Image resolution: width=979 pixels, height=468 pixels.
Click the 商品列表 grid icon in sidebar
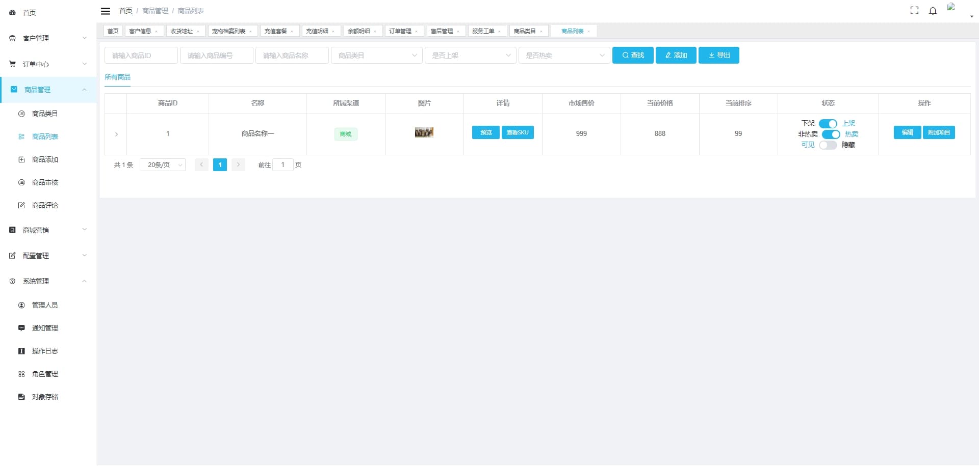pos(21,136)
